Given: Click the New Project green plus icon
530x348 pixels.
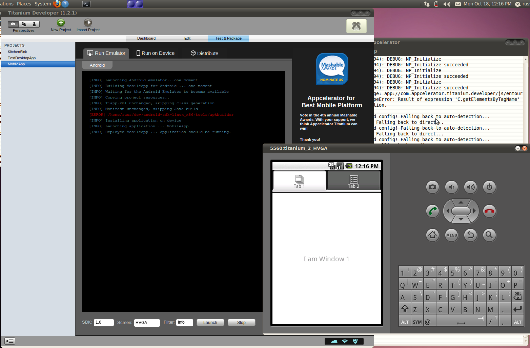Looking at the screenshot, I should (61, 23).
